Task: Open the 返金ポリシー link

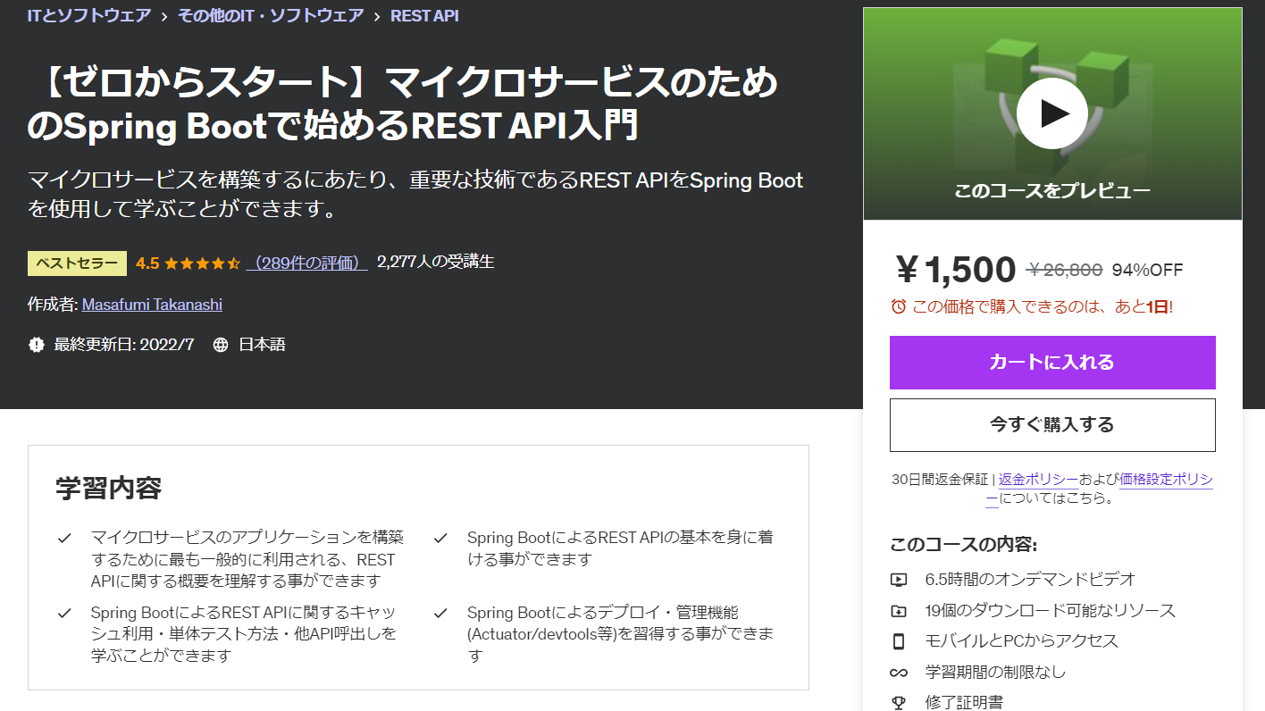Action: [x=1038, y=480]
